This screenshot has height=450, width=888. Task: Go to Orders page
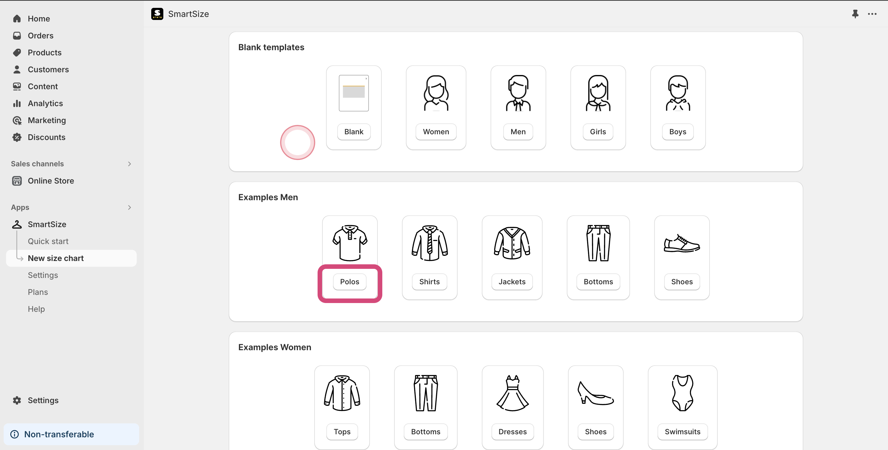pyautogui.click(x=40, y=35)
